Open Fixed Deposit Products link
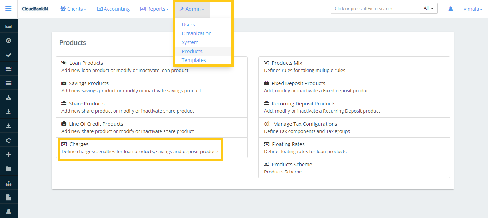Viewport: 488px width, 218px height. (x=298, y=83)
